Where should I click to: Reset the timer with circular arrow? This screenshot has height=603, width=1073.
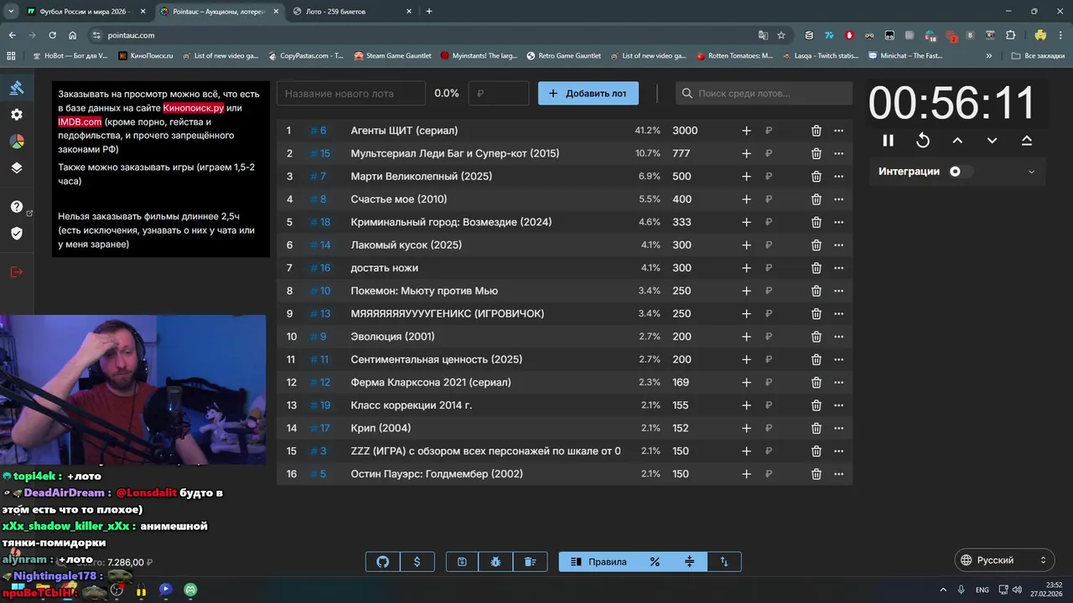(x=923, y=141)
